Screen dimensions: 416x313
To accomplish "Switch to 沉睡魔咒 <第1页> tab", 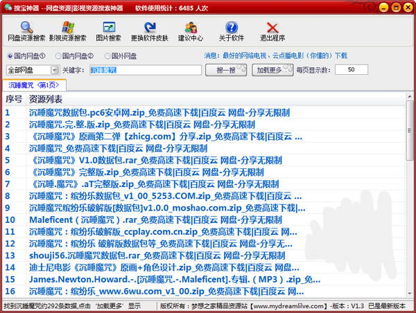I will pos(34,85).
